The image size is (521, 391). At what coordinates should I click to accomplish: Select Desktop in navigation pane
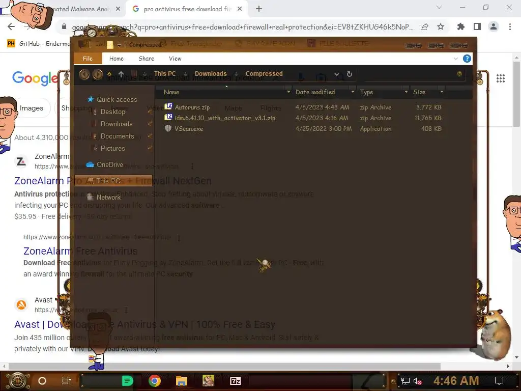[113, 111]
